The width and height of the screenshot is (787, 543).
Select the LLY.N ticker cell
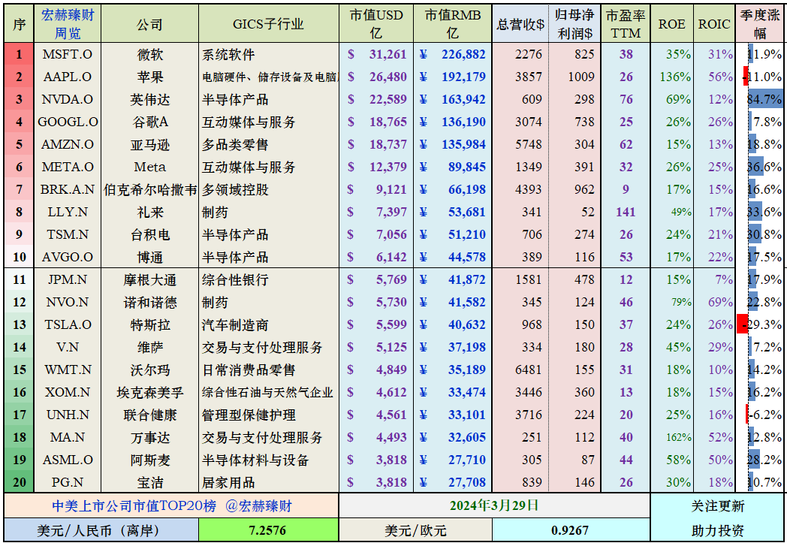coord(68,213)
